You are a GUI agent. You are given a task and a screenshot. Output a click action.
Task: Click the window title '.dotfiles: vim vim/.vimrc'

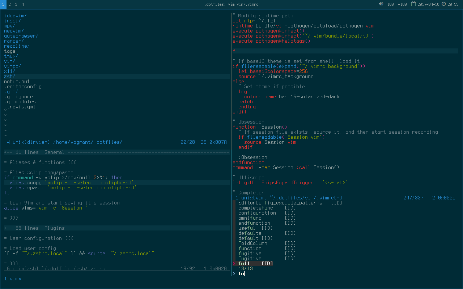(231, 4)
